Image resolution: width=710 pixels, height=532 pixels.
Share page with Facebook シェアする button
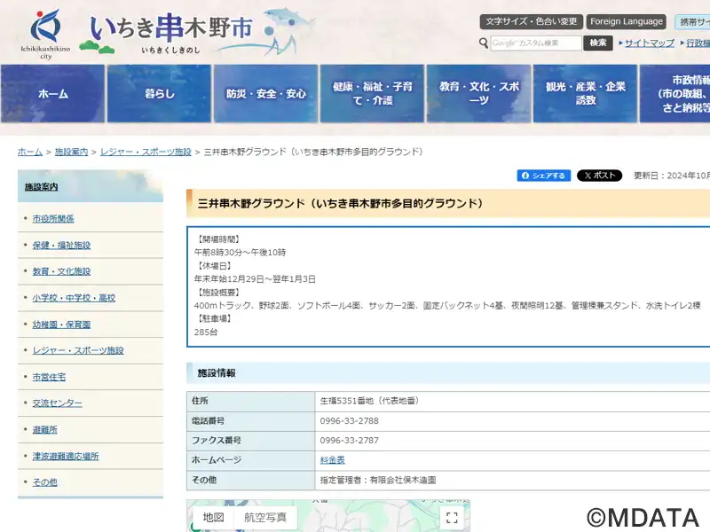point(543,176)
